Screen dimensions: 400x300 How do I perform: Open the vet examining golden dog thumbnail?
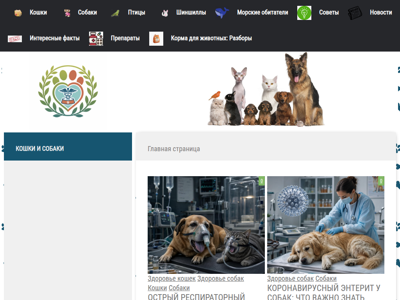coord(326,225)
